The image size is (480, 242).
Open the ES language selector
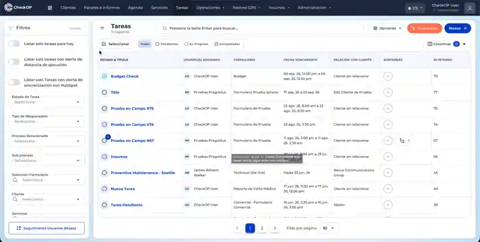point(415,8)
